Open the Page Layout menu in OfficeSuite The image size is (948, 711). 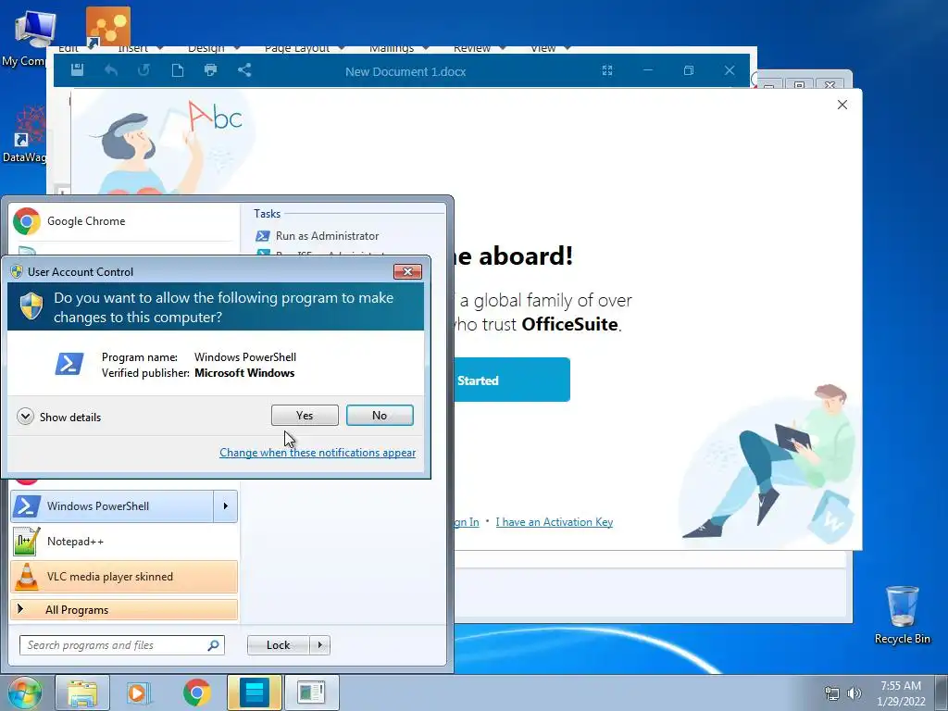click(304, 49)
